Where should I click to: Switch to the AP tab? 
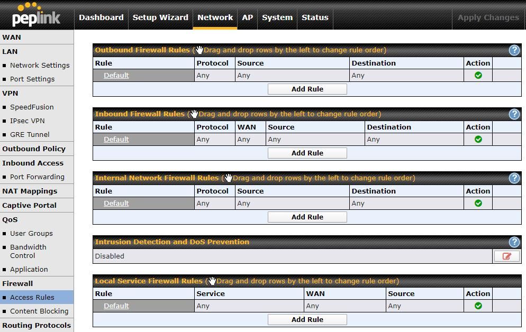click(x=247, y=17)
